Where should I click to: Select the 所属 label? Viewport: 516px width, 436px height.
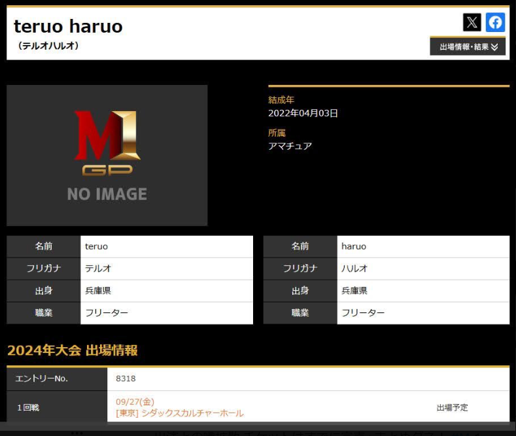click(277, 133)
